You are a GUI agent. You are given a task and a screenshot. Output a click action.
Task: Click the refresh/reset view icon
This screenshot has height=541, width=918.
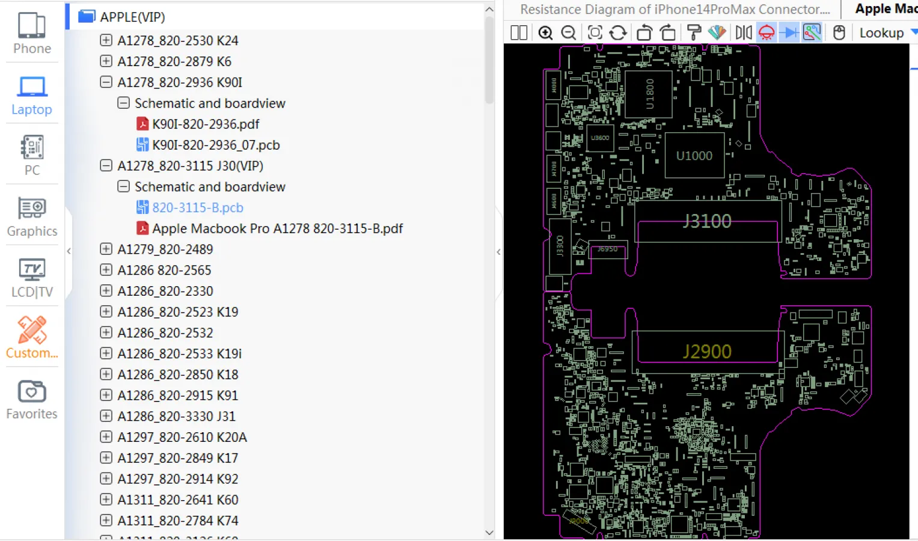pos(618,32)
